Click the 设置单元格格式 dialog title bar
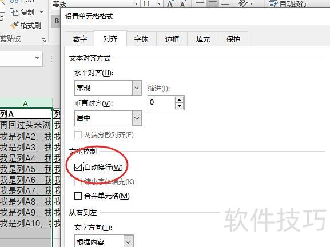 (195, 17)
